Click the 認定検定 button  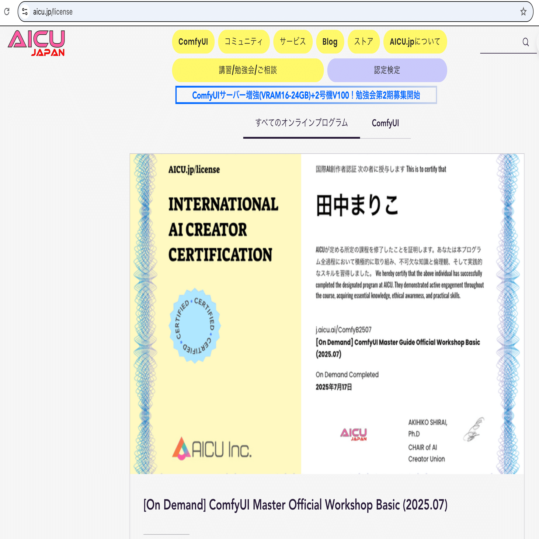point(387,70)
